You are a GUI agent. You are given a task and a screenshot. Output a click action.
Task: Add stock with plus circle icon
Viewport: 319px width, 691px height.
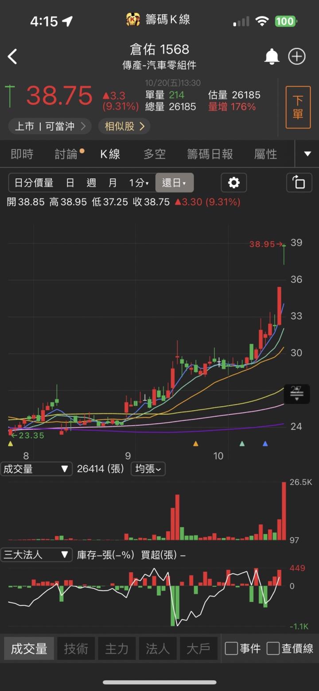(297, 57)
